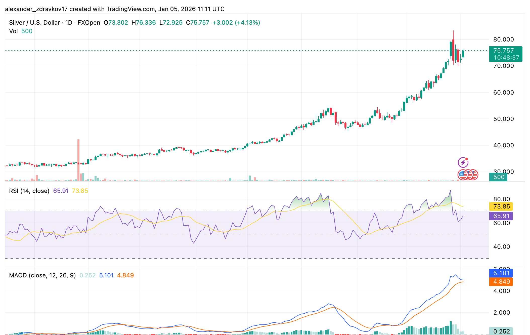Click the yellow 73.85 RSI axis tag
Viewport: 530px width, 335px height.
coord(501,206)
